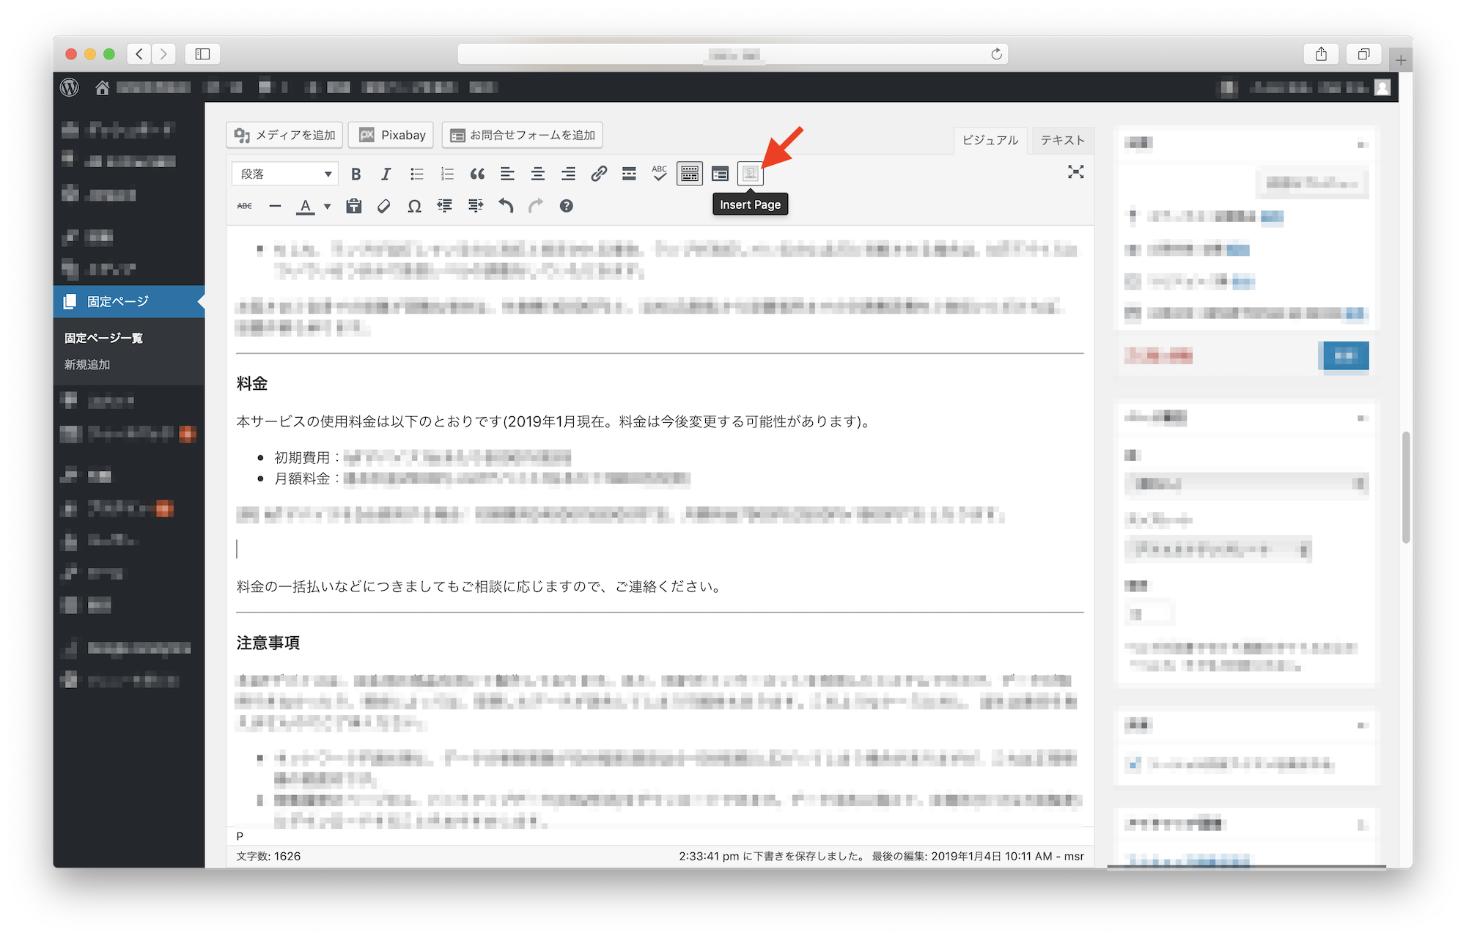Image resolution: width=1466 pixels, height=938 pixels.
Task: Click the Safari address bar
Action: click(x=733, y=54)
